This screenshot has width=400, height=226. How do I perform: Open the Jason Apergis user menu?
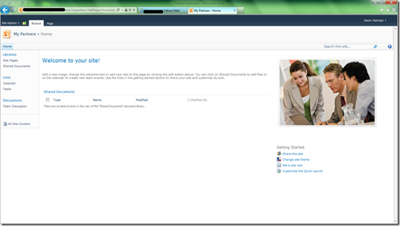(375, 20)
